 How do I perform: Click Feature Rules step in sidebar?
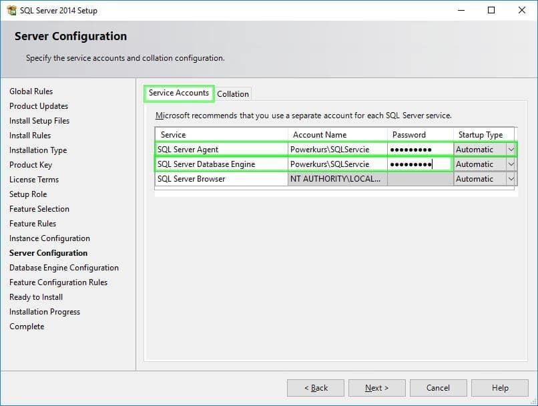pos(33,224)
